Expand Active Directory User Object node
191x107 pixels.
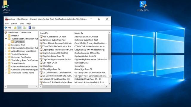click(6, 51)
